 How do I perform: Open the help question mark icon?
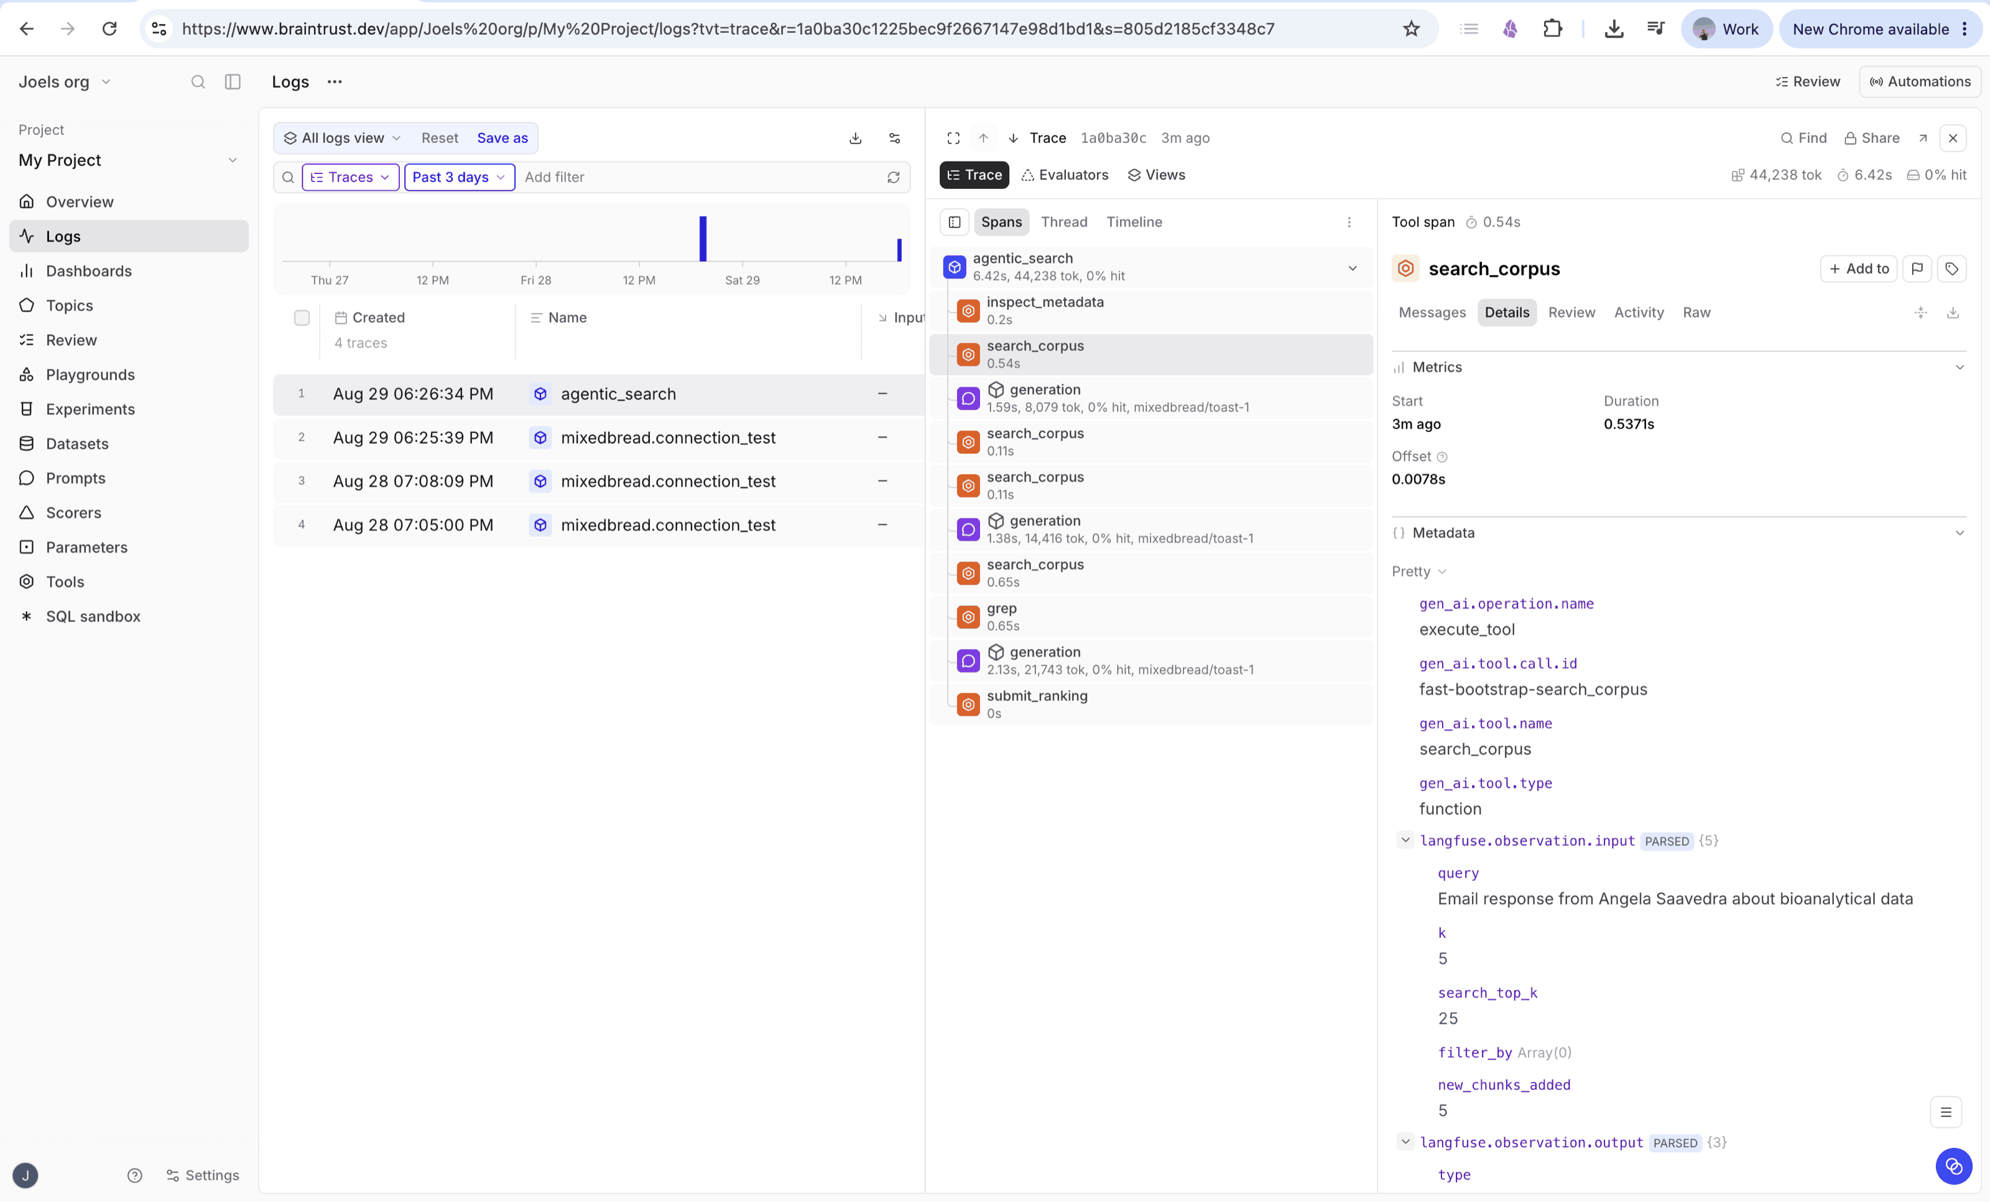coord(135,1175)
